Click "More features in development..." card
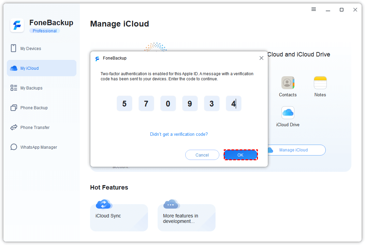 tap(187, 217)
